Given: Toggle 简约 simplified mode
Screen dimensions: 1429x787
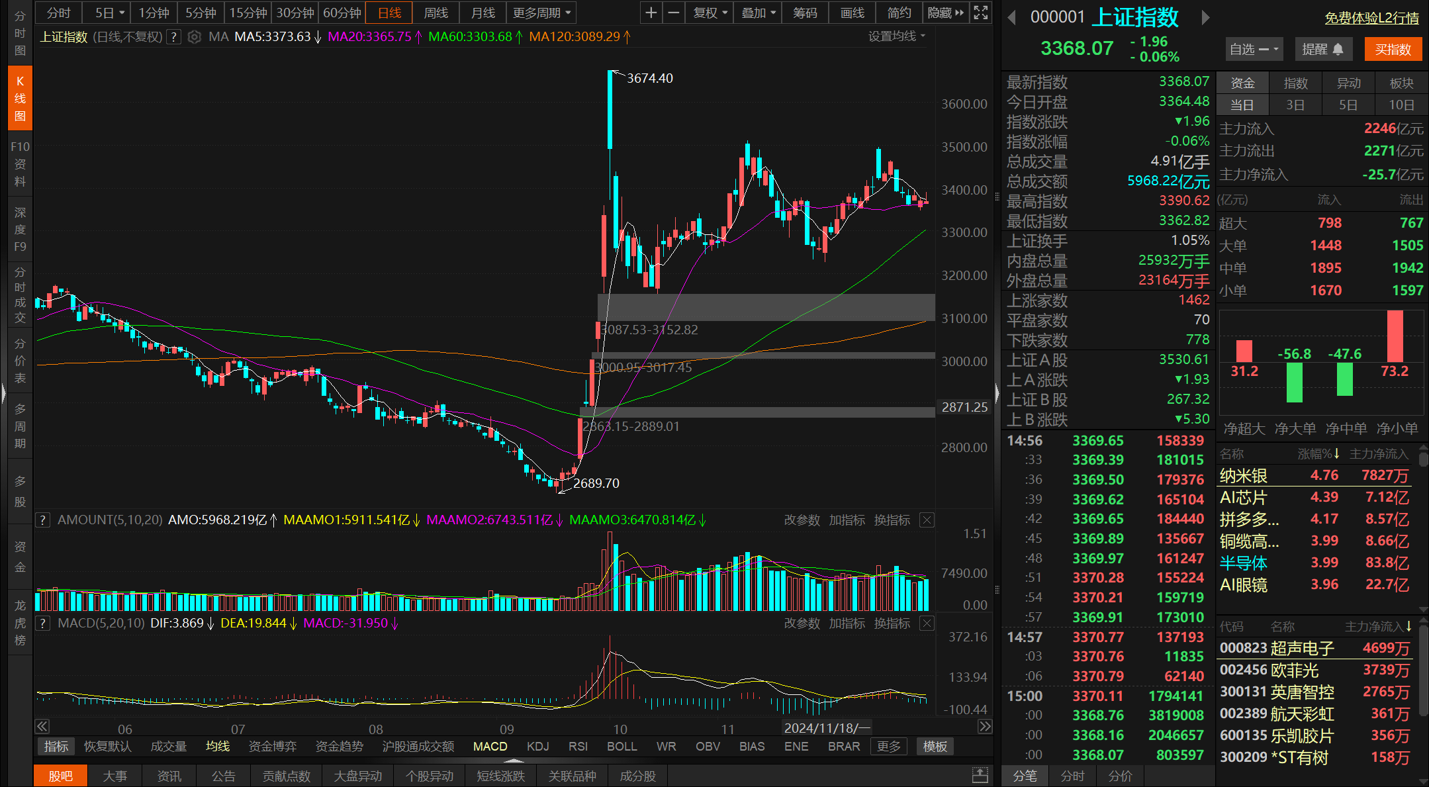Looking at the screenshot, I should pyautogui.click(x=899, y=13).
